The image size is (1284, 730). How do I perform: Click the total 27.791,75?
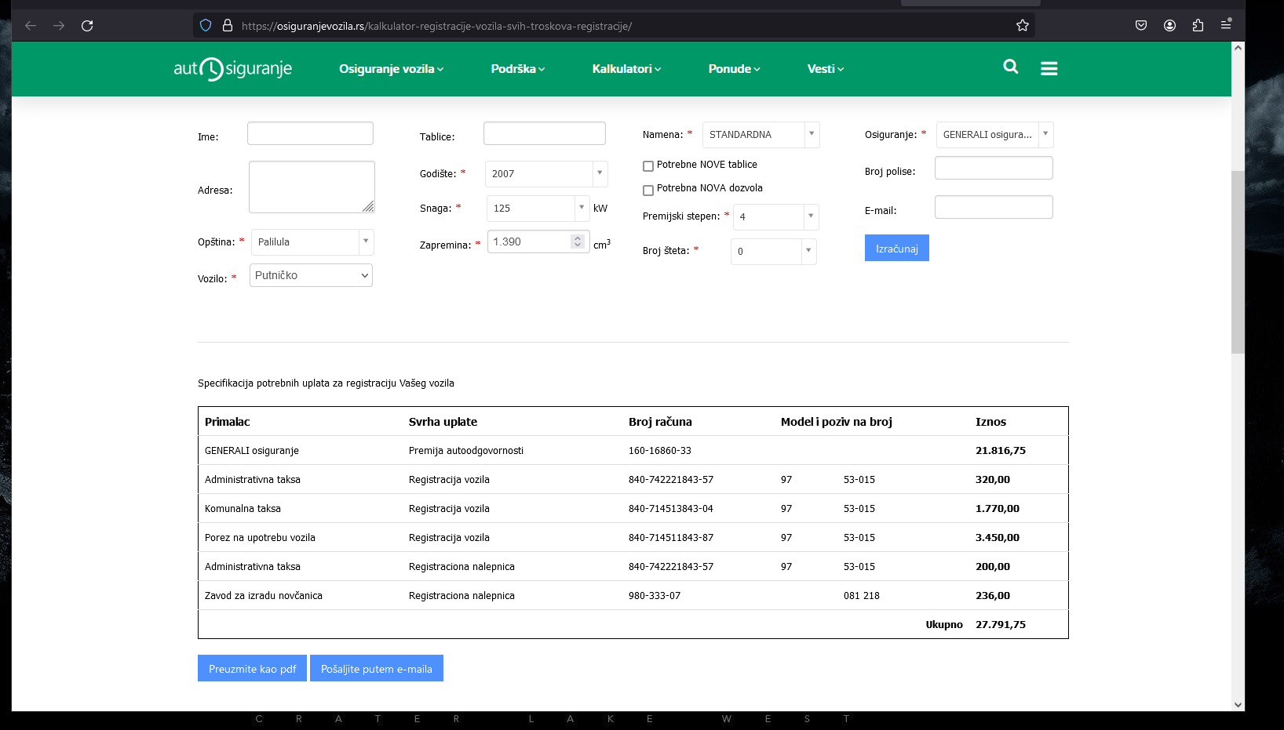click(x=1001, y=624)
